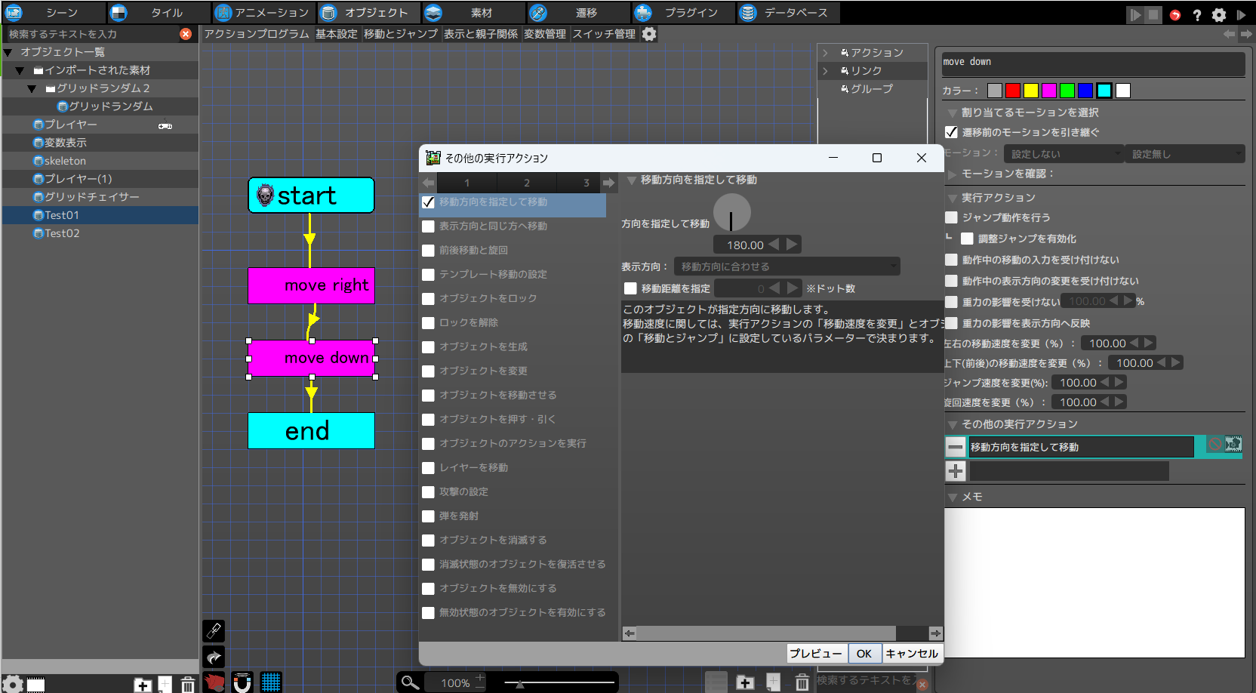Click the new-object page icon in the object list footer

point(165,685)
